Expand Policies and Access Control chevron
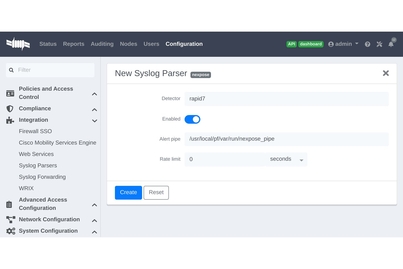Screen dimensions: 403x269 pos(94,94)
